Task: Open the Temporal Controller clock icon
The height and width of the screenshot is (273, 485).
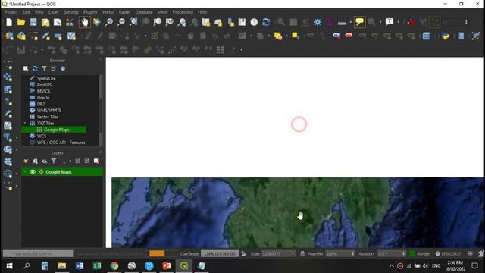Action: pyautogui.click(x=254, y=22)
